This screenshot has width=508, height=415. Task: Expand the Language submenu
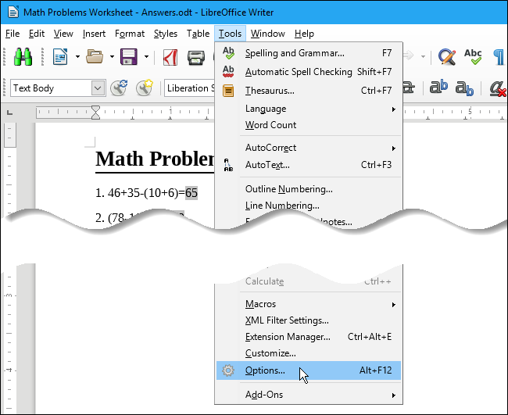point(308,109)
